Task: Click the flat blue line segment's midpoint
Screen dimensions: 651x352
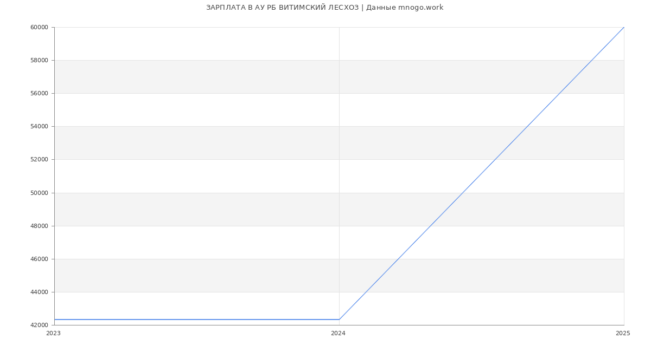Action: tap(197, 320)
